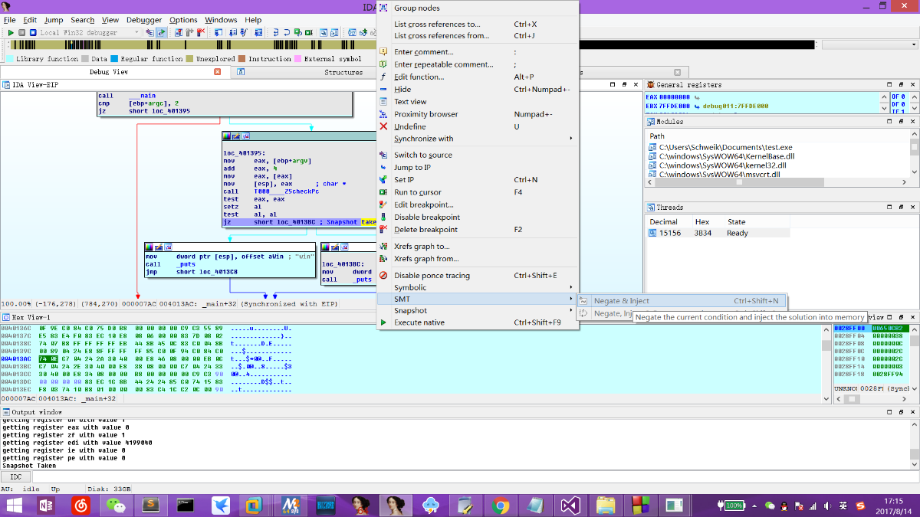Click the Jump to IP arrow icon
This screenshot has height=517, width=920.
[x=383, y=167]
